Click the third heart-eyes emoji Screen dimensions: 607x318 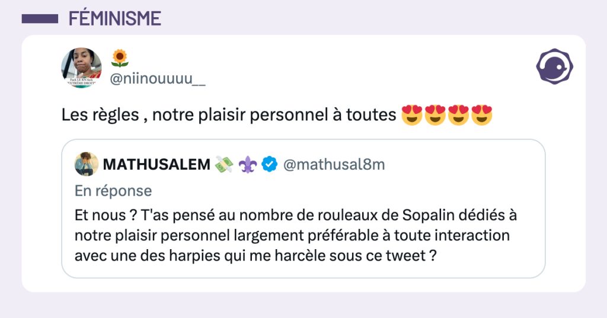pos(459,115)
